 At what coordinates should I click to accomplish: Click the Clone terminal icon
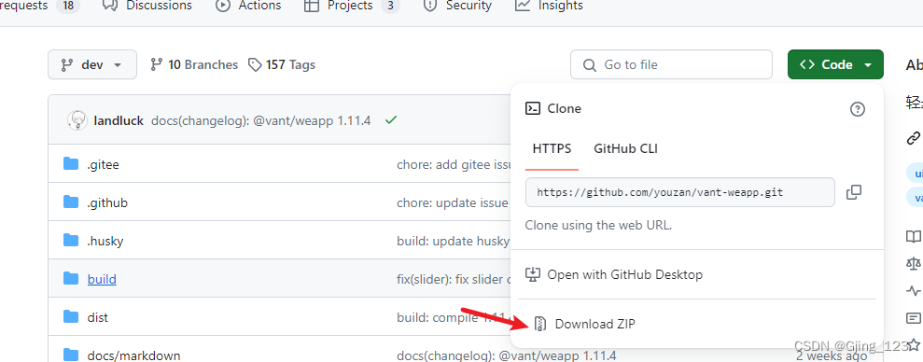tap(533, 108)
